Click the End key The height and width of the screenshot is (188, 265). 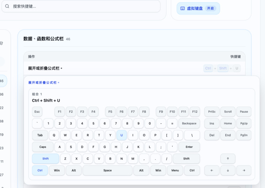coord(228,135)
